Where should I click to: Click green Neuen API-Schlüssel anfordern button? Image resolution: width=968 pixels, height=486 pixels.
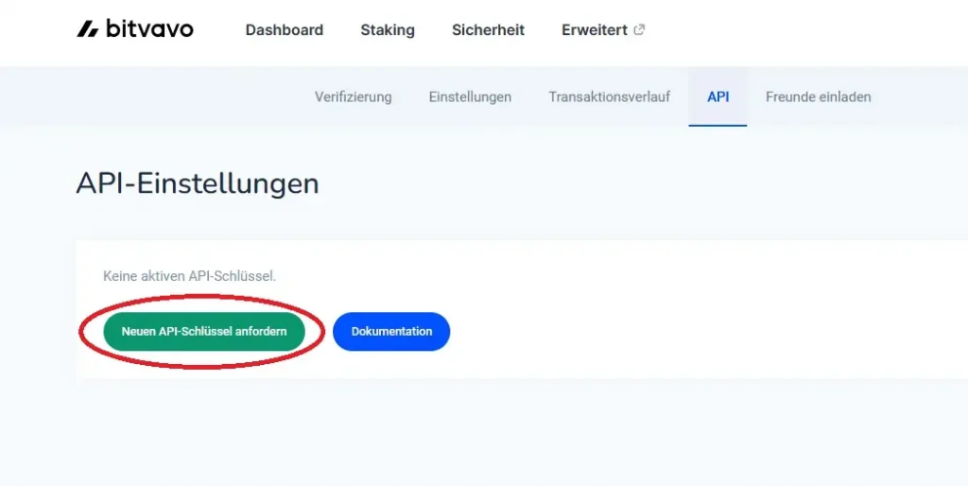pyautogui.click(x=204, y=332)
